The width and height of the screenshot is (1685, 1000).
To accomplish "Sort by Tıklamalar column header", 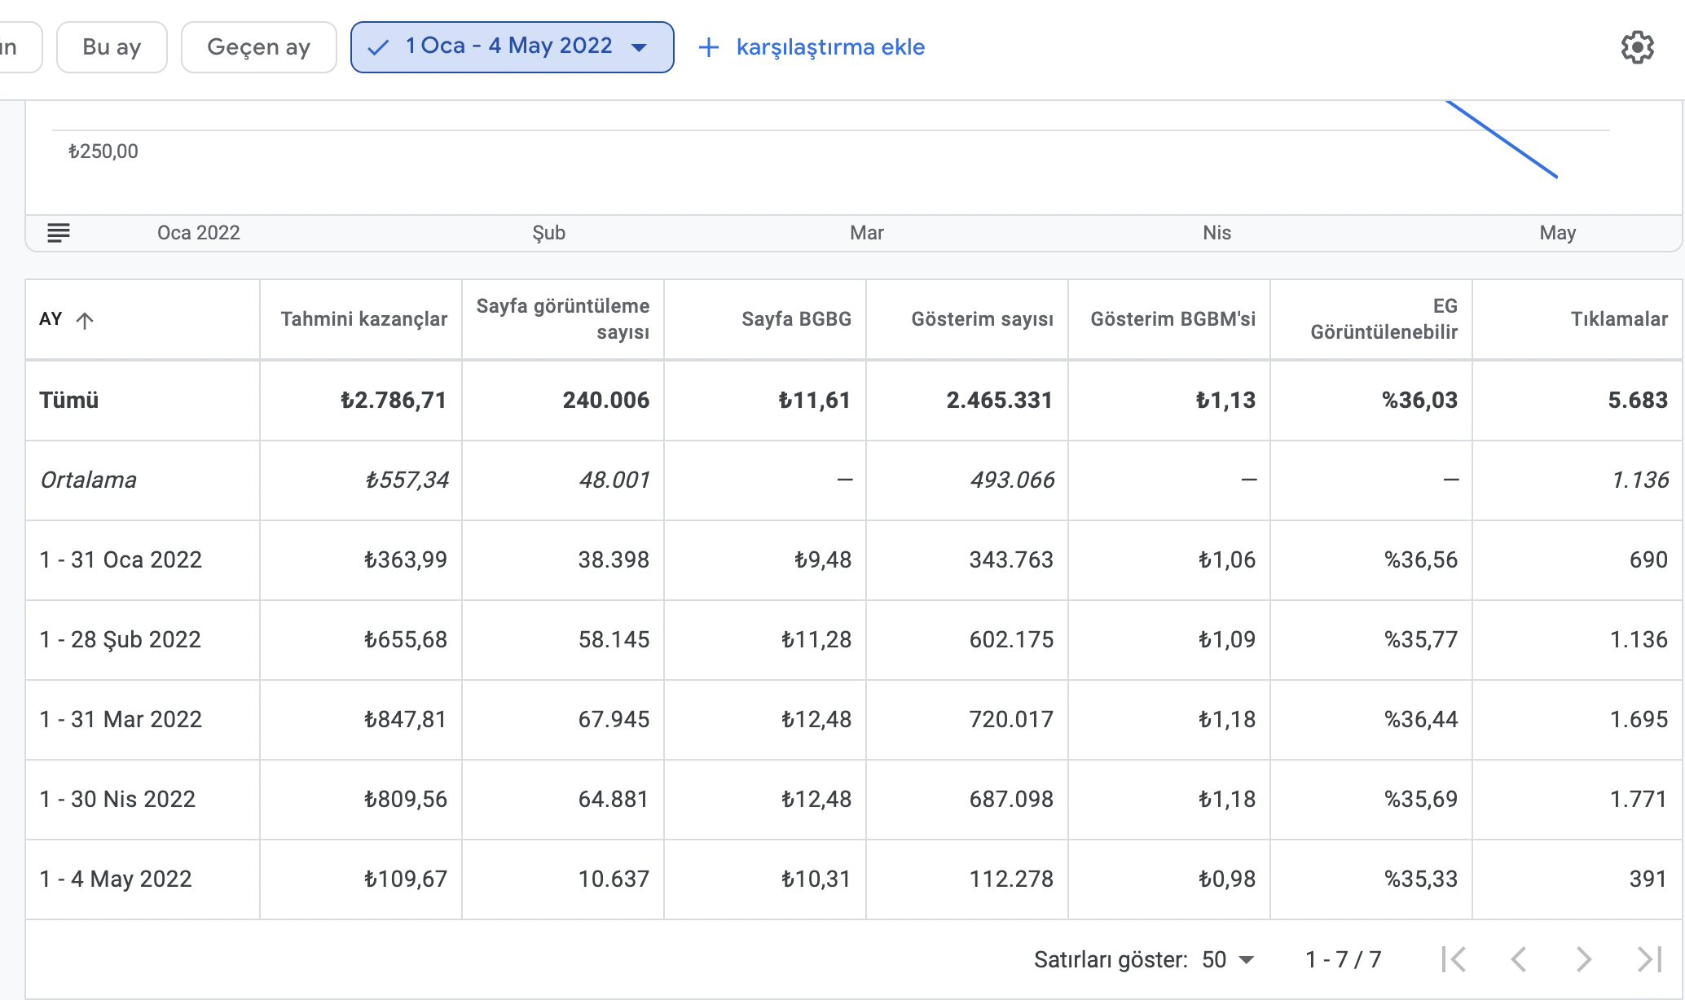I will (1619, 319).
